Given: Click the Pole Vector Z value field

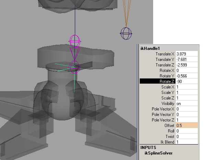Looking at the screenshot, I should [187, 120].
